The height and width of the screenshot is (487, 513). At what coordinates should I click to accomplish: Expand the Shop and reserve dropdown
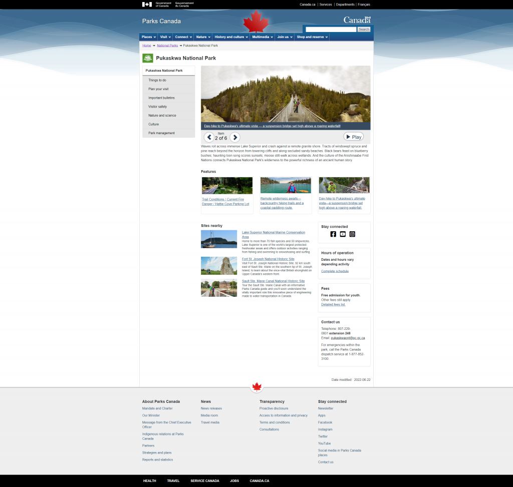[x=311, y=37]
